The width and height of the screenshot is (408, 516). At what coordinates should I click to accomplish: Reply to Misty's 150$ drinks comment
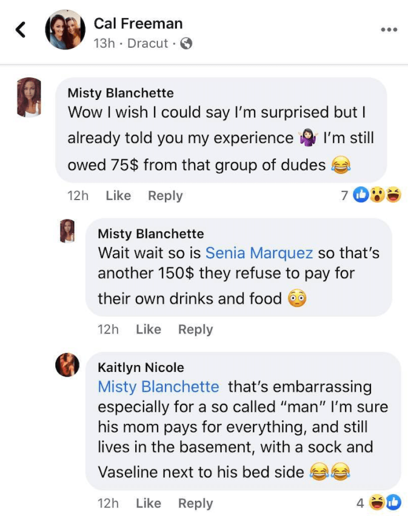click(195, 329)
